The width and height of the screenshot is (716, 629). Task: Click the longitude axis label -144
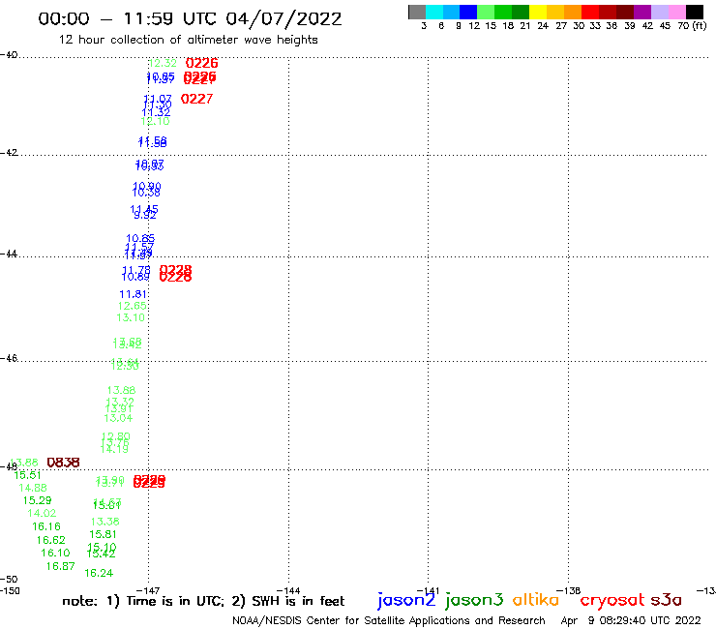pyautogui.click(x=288, y=590)
